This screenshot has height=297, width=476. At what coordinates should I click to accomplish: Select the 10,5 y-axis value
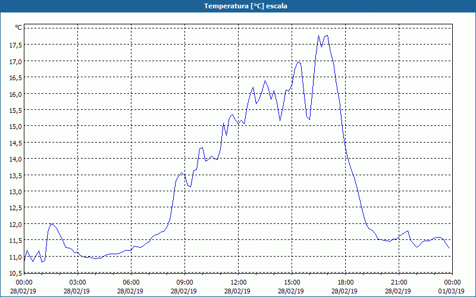pos(15,273)
